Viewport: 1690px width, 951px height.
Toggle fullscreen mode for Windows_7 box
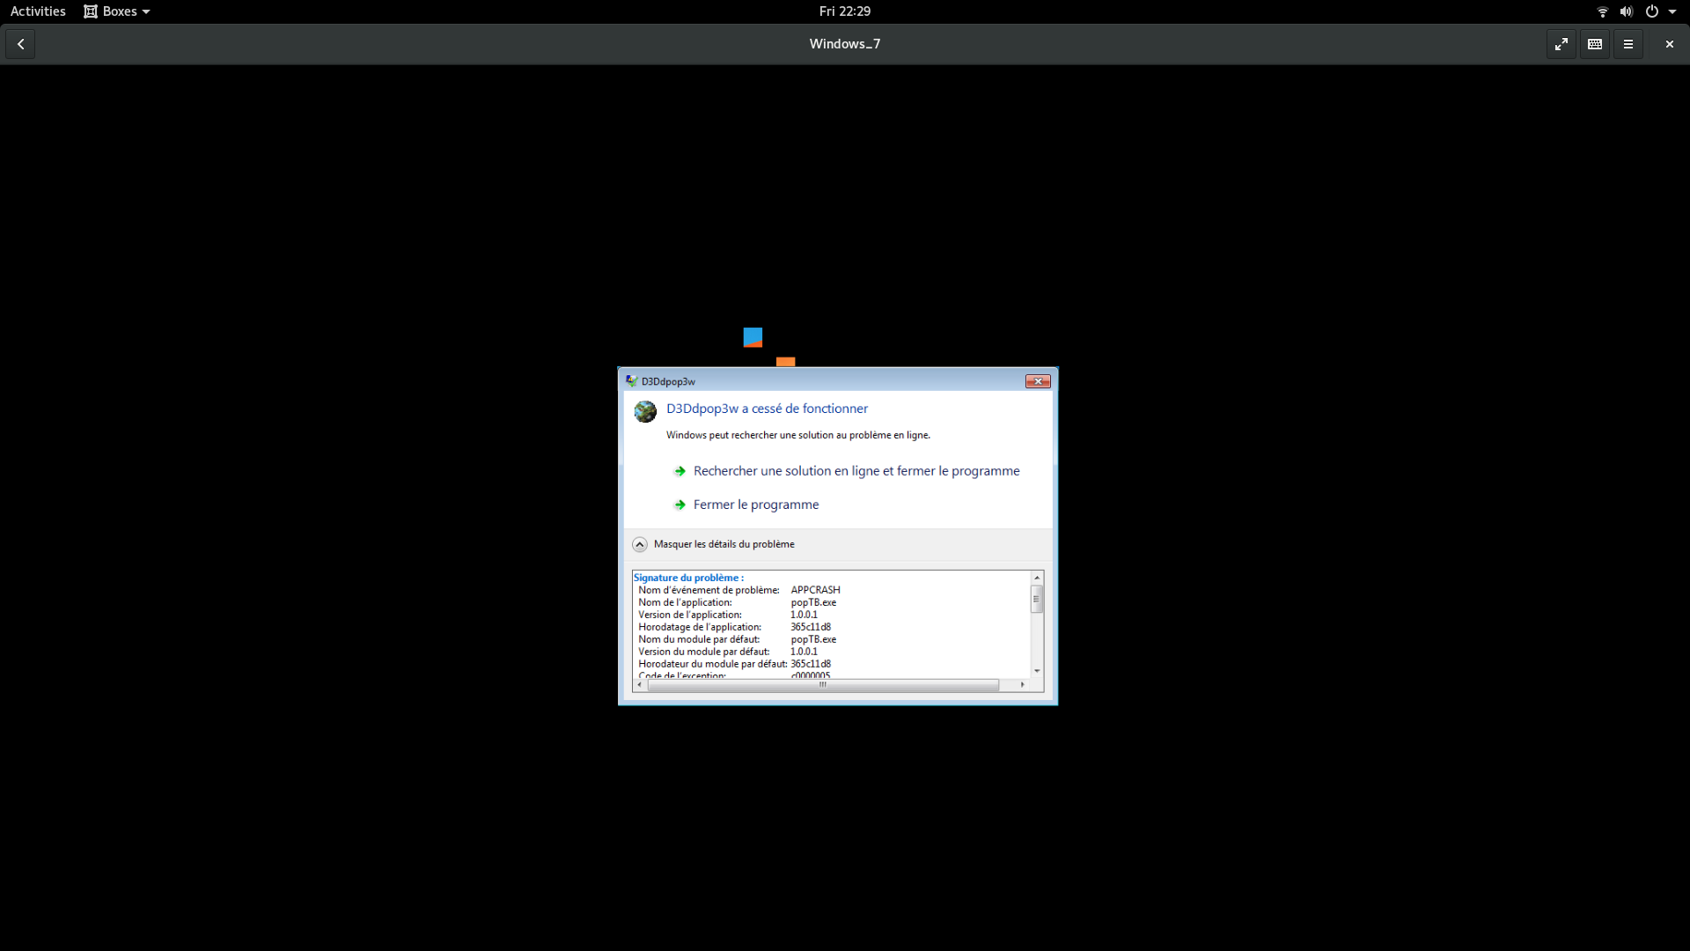point(1561,44)
